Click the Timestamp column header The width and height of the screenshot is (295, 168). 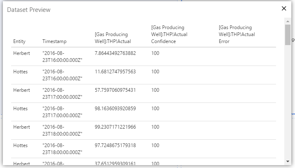[54, 41]
